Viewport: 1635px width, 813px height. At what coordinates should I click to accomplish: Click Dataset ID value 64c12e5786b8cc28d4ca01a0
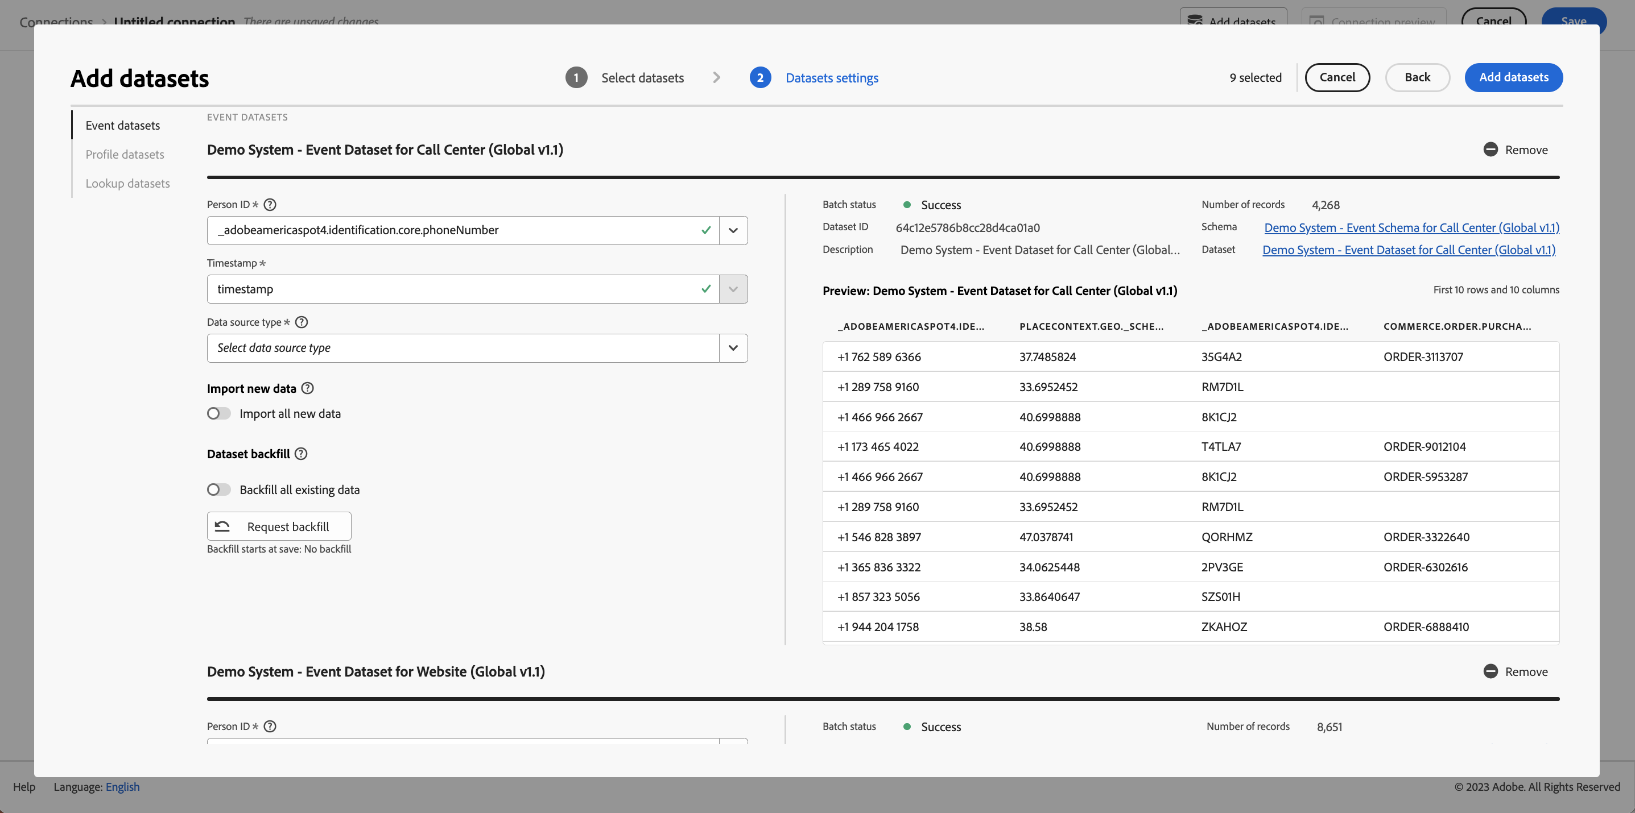(x=967, y=227)
